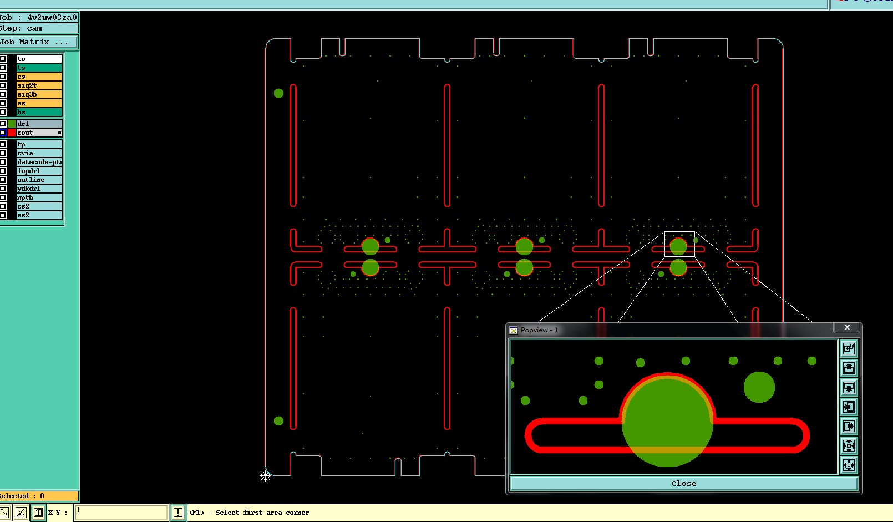Click the exclamation mark icon after XY field
The height and width of the screenshot is (522, 893).
click(178, 513)
